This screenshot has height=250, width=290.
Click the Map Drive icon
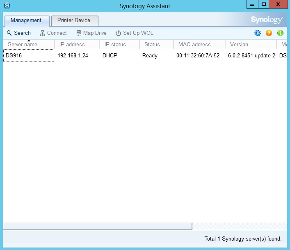79,33
